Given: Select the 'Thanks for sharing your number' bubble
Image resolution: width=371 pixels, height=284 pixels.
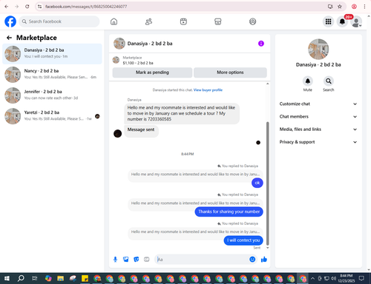Looking at the screenshot, I should 229,212.
